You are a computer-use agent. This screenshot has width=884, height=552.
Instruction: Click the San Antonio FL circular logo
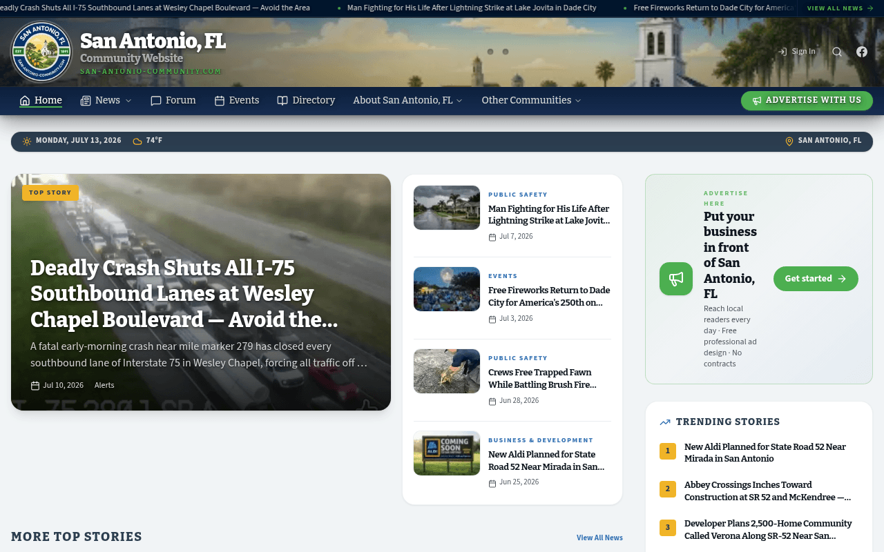41,52
